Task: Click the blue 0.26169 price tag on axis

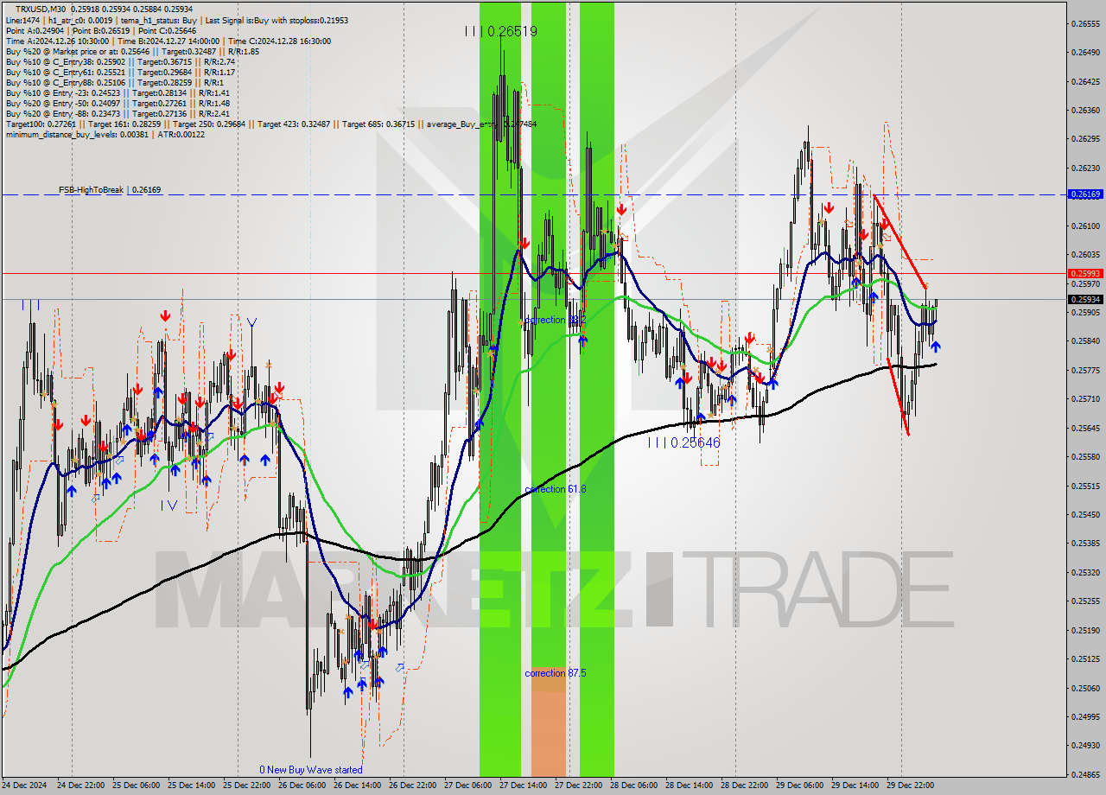Action: pyautogui.click(x=1085, y=194)
